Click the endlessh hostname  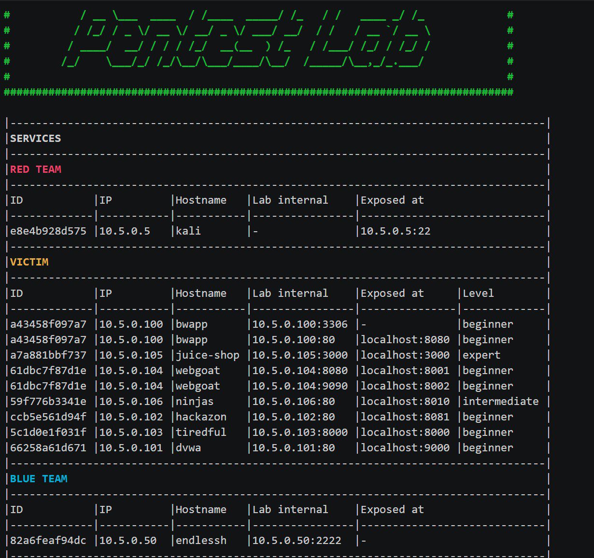pyautogui.click(x=201, y=541)
